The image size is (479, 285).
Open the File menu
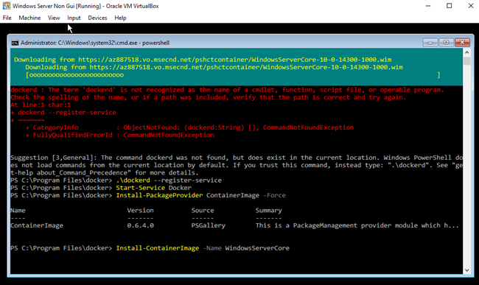click(7, 18)
